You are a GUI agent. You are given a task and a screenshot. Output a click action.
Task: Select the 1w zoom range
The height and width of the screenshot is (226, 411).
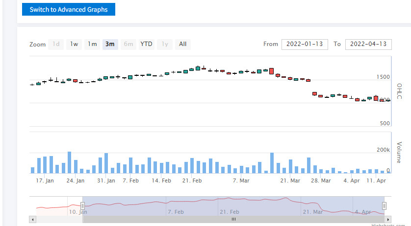point(74,44)
